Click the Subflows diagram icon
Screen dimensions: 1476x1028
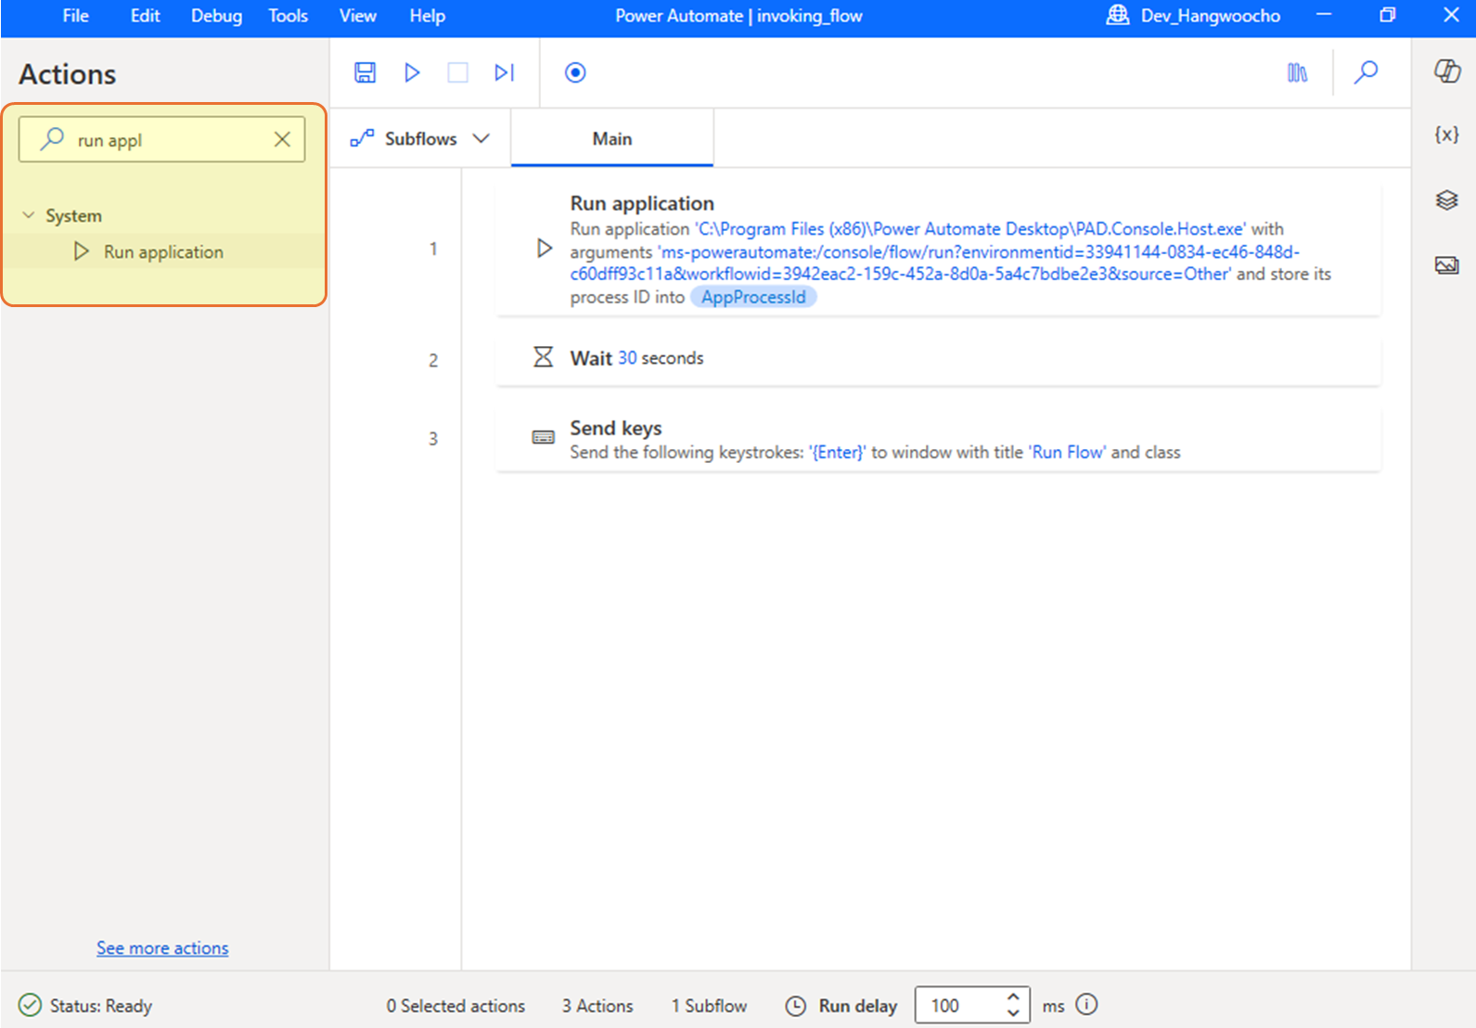(362, 138)
